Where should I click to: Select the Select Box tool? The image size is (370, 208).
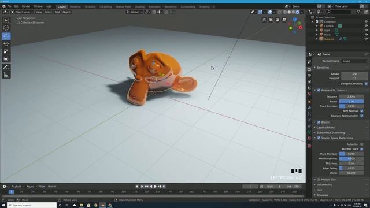[x=6, y=20]
